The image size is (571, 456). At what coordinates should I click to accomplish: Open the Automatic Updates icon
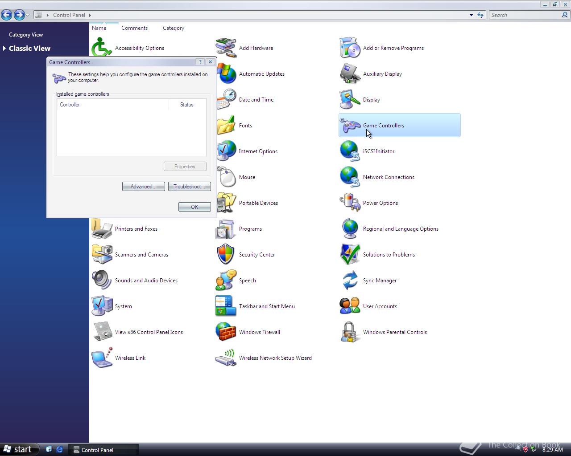point(226,74)
